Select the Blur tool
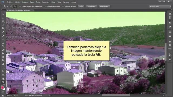The height and width of the screenshot is (97, 173). click(3, 57)
